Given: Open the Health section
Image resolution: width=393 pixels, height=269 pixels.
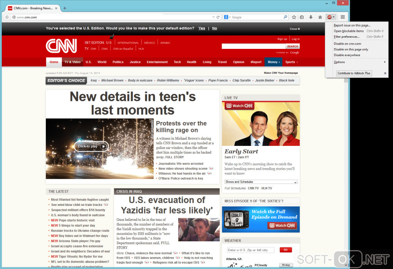Looking at the screenshot, I should pos(191,62).
